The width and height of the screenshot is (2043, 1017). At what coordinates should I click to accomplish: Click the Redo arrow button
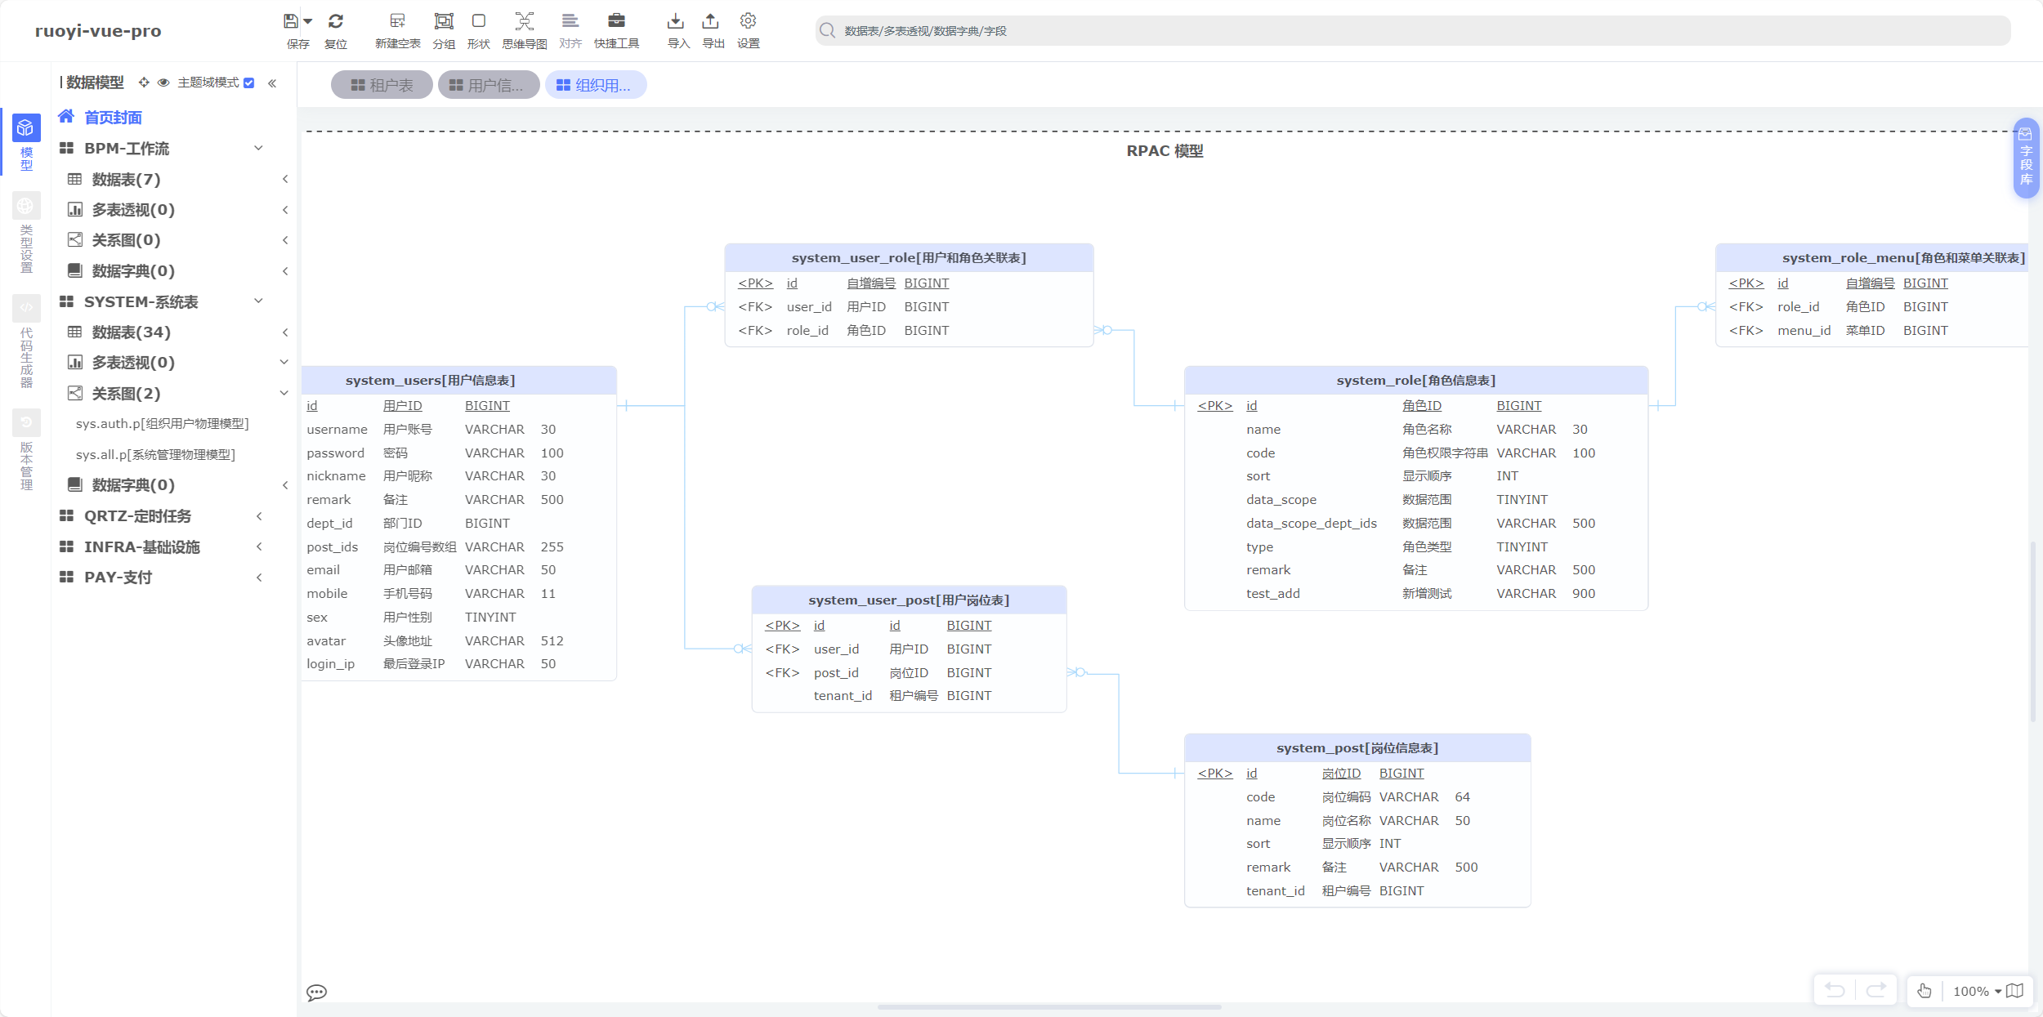1876,990
